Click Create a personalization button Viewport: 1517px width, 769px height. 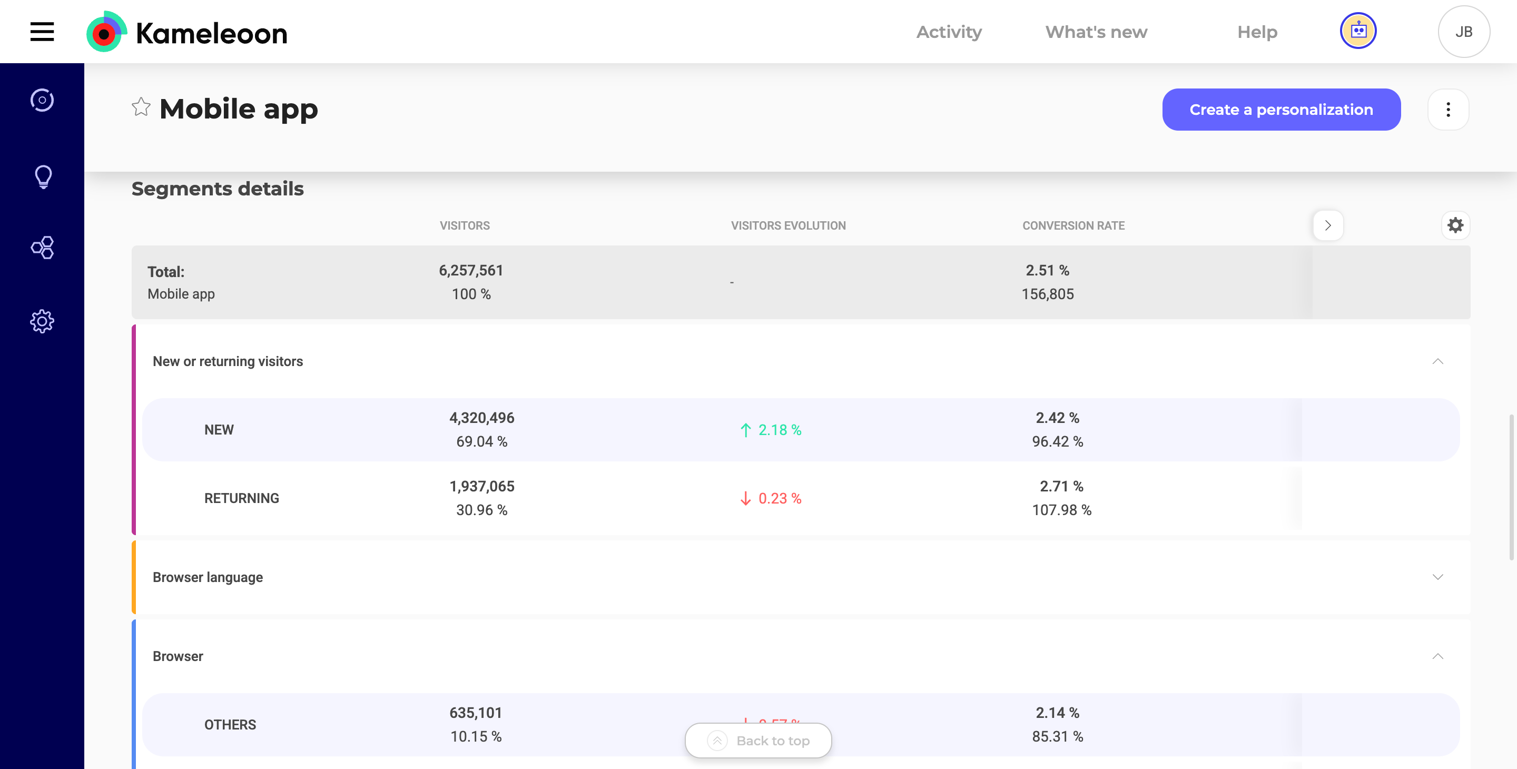(x=1281, y=110)
